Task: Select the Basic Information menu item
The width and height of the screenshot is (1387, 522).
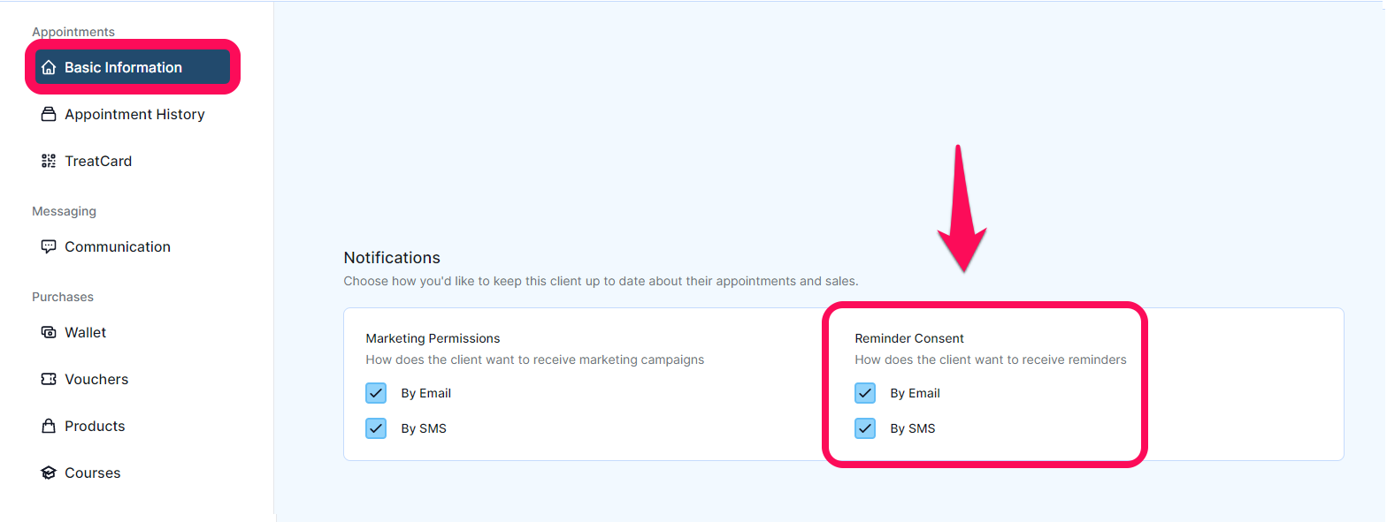Action: (133, 67)
